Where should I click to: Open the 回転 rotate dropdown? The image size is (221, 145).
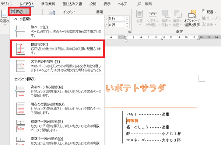tap(209, 24)
